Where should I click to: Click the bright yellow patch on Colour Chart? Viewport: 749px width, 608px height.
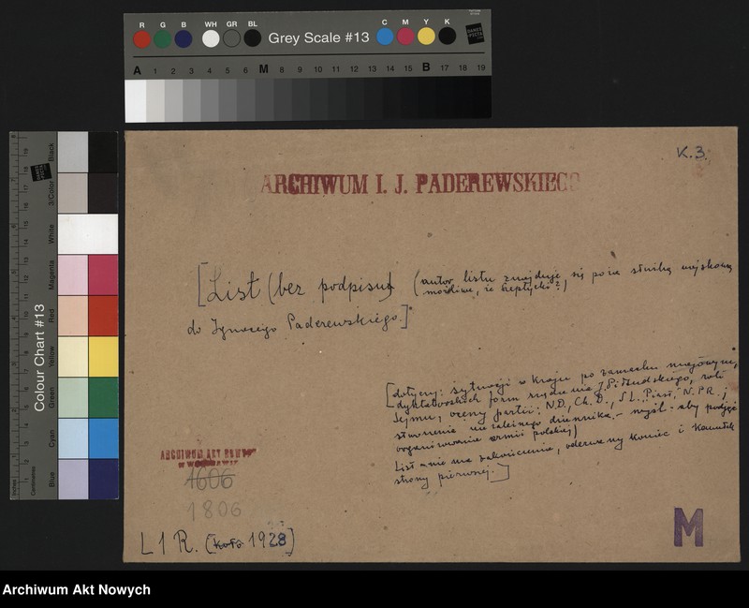click(x=103, y=357)
